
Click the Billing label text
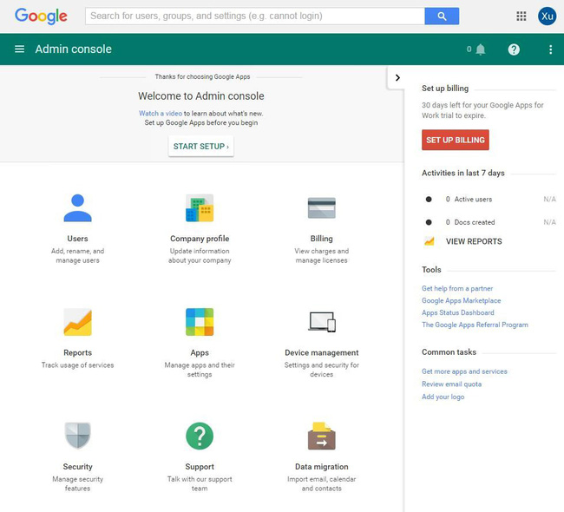(x=322, y=239)
